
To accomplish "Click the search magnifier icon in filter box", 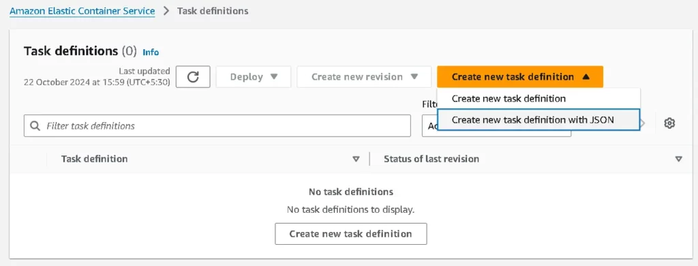I will coord(35,125).
